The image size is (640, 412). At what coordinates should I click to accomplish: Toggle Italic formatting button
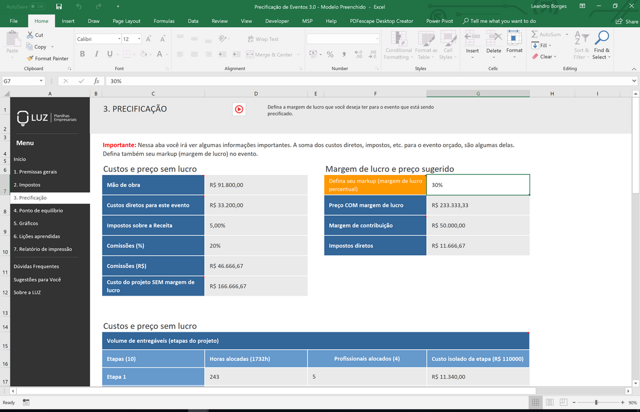click(96, 54)
